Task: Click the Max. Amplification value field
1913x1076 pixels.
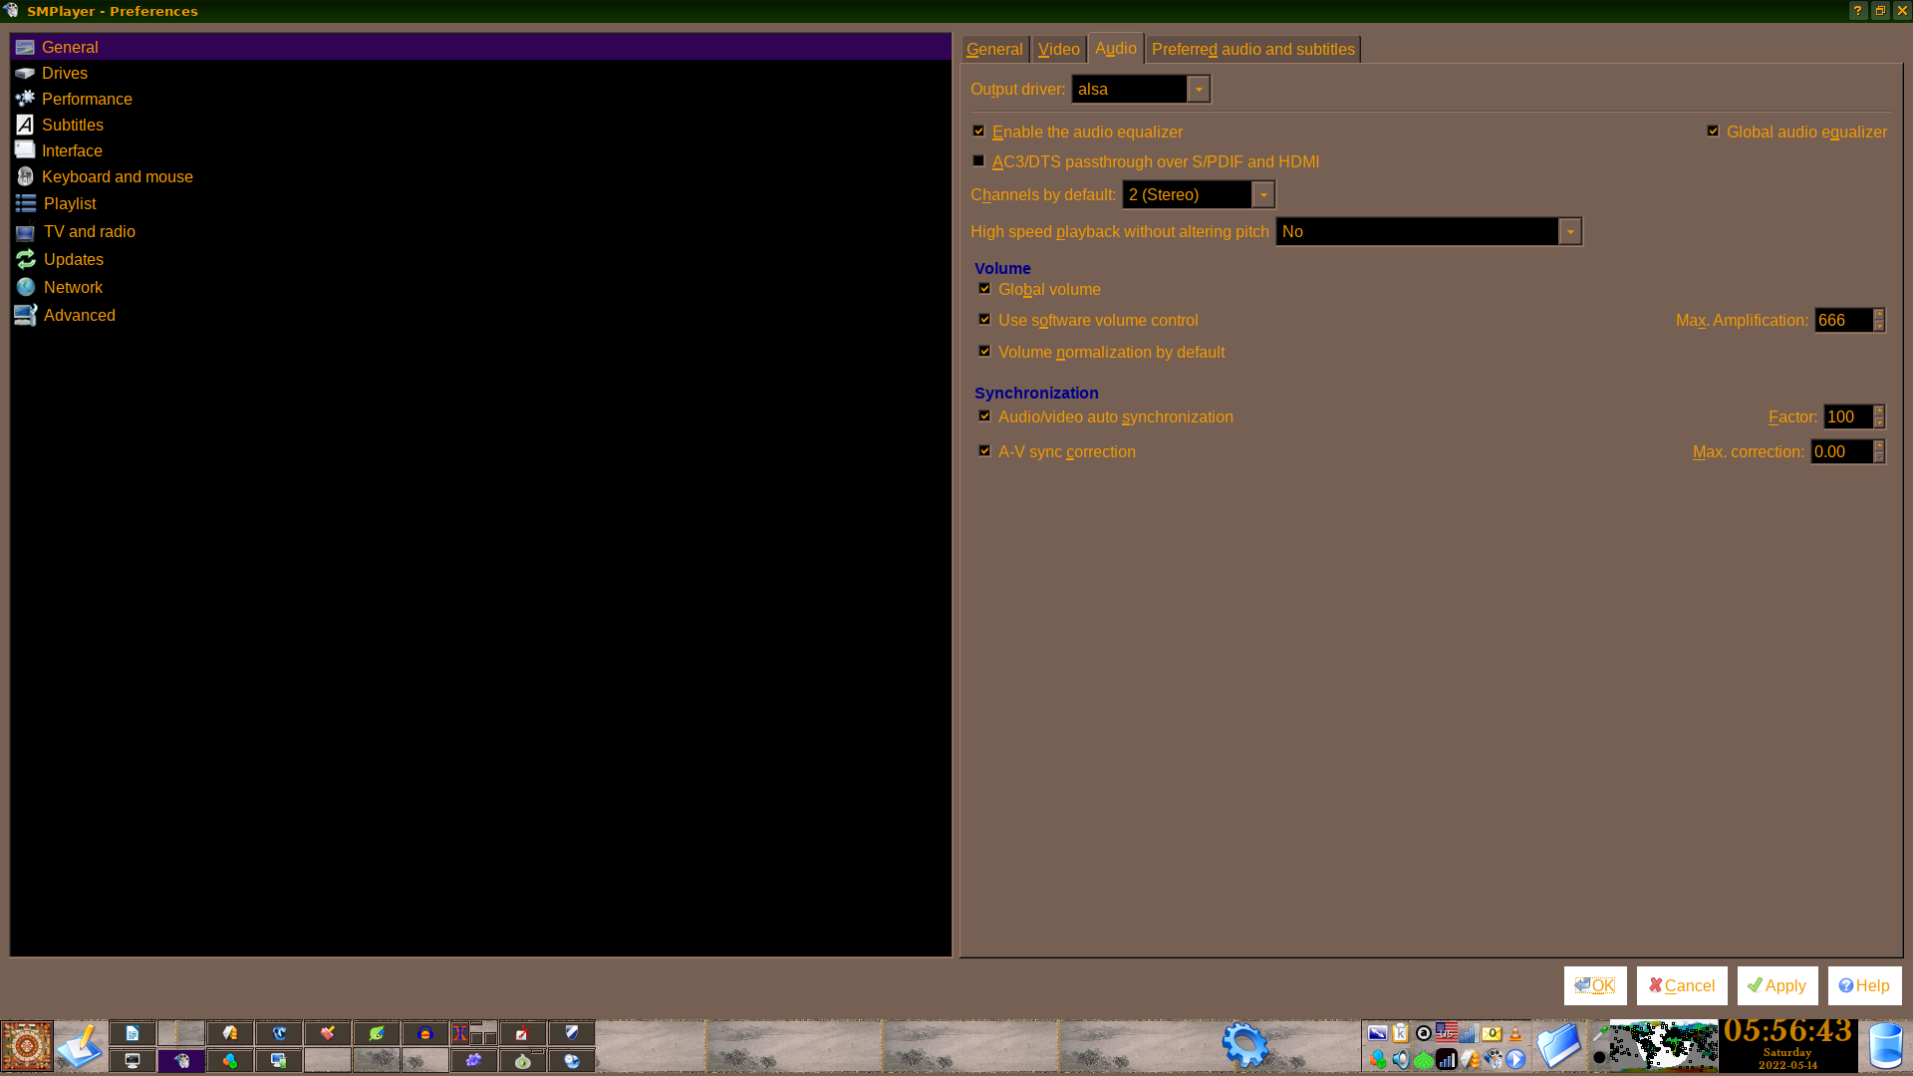Action: click(1844, 320)
